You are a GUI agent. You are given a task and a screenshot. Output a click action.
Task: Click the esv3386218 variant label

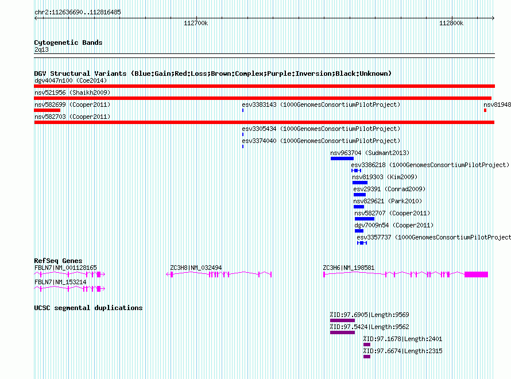point(430,165)
